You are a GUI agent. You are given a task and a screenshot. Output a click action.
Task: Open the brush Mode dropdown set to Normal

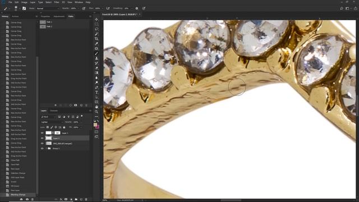(48, 8)
